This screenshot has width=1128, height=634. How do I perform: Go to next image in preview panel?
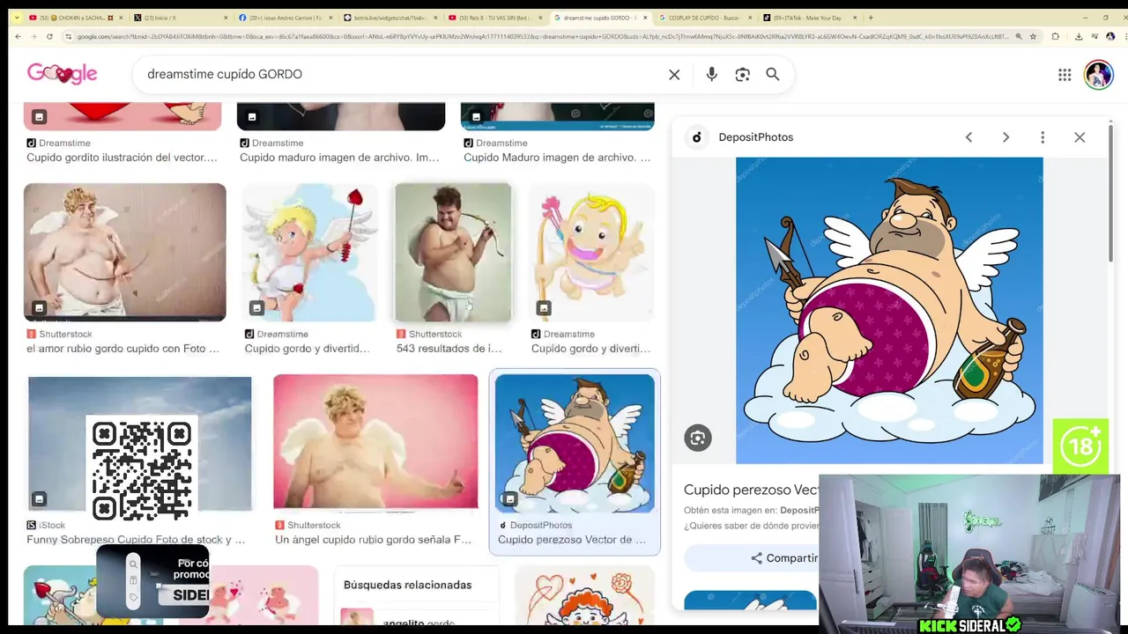(x=1006, y=137)
